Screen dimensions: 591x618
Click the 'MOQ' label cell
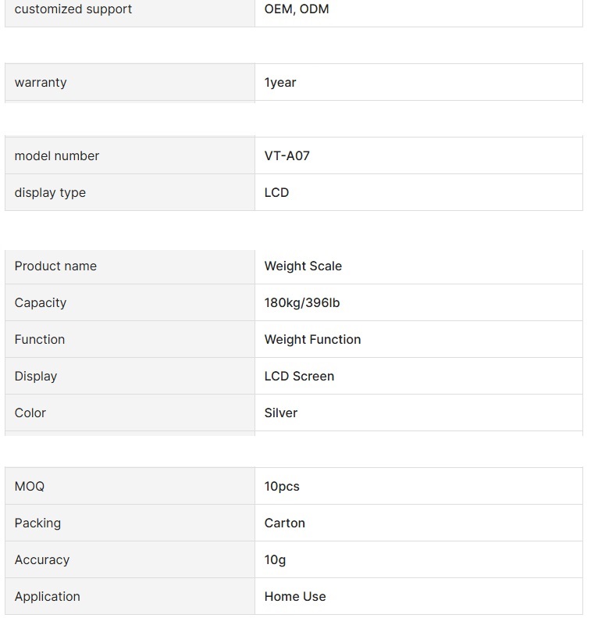tap(130, 486)
